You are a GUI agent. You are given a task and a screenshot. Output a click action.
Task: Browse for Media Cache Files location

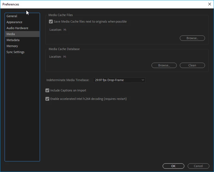(x=192, y=38)
